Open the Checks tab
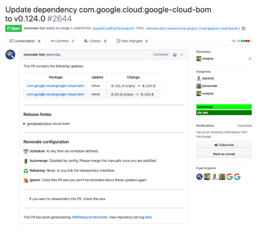270x232 pixels. [95, 41]
